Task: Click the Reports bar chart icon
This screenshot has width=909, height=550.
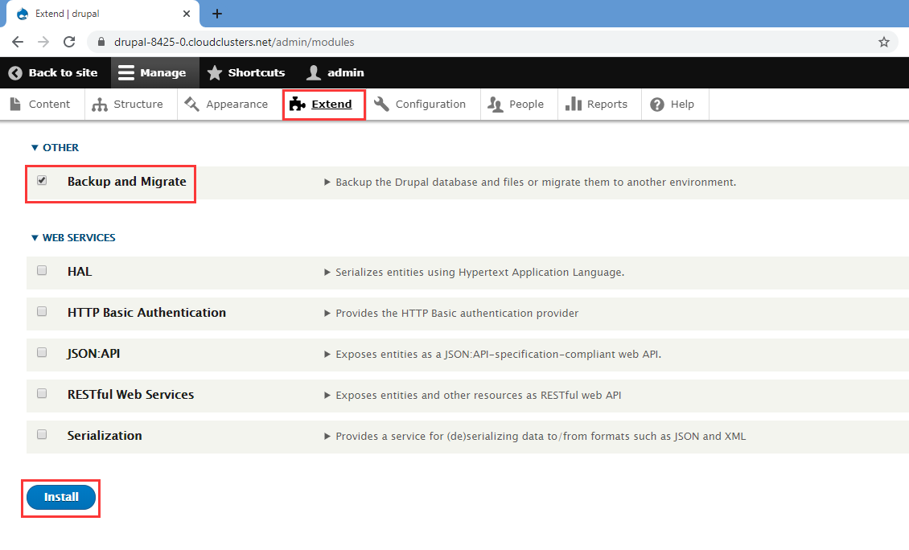Action: [574, 105]
